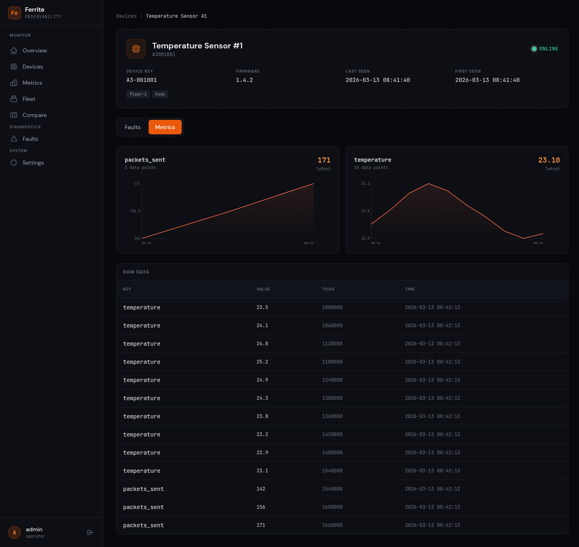Toggle the ONLINE status indicator
The height and width of the screenshot is (547, 579).
tap(545, 48)
